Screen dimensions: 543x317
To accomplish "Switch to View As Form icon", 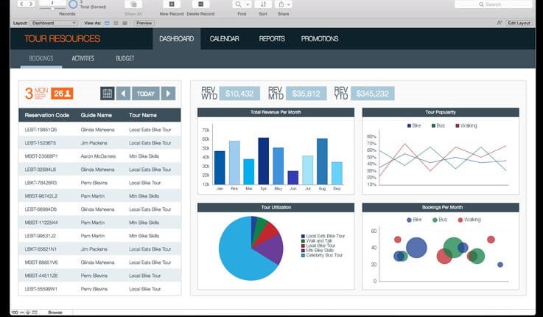I will pos(107,23).
